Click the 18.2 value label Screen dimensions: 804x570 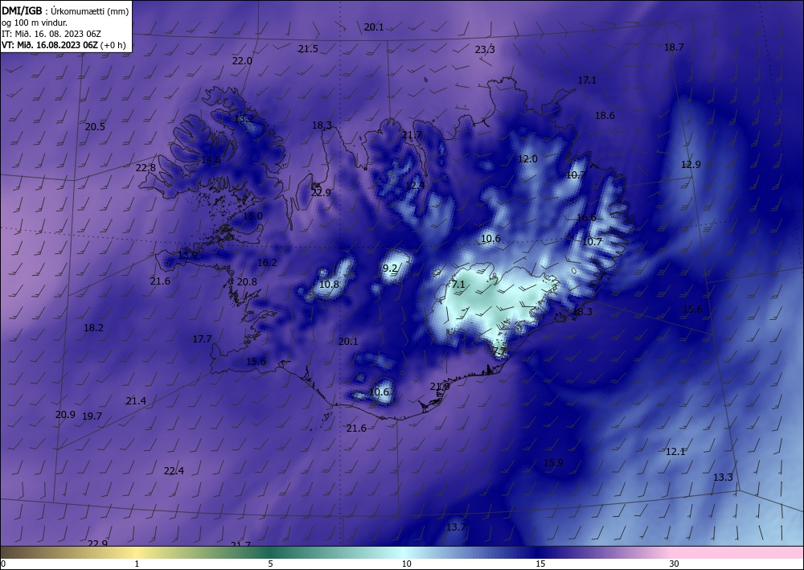click(93, 327)
